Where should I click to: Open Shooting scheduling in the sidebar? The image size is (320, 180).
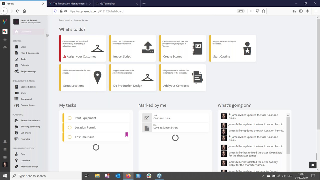(x=30, y=127)
